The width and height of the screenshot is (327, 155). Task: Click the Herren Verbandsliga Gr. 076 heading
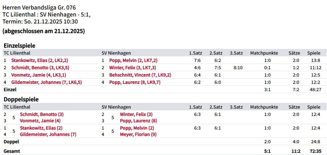[x=39, y=7]
